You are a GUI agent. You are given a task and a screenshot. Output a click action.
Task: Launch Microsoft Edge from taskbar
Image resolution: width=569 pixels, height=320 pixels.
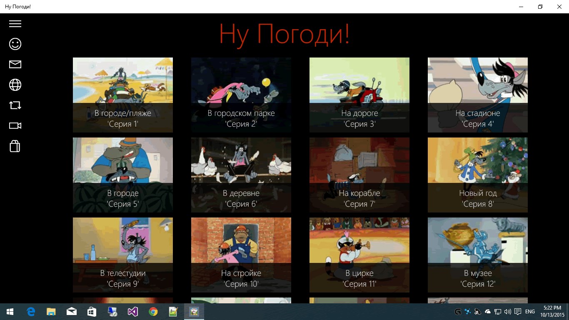31,312
